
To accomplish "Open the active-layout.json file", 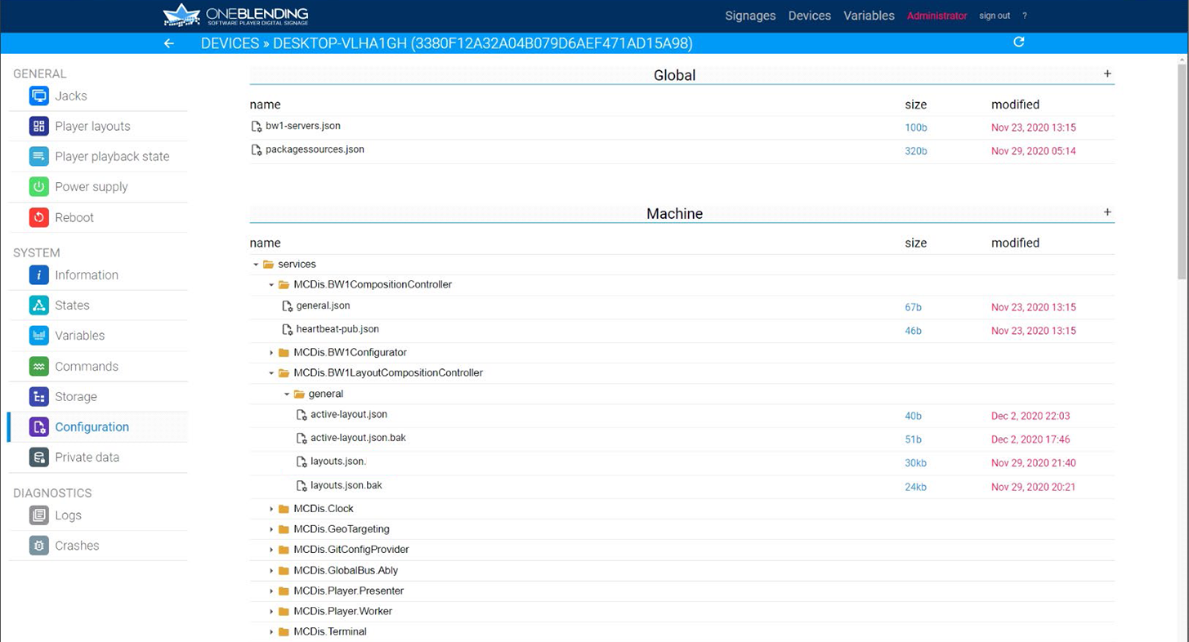I will pyautogui.click(x=348, y=415).
